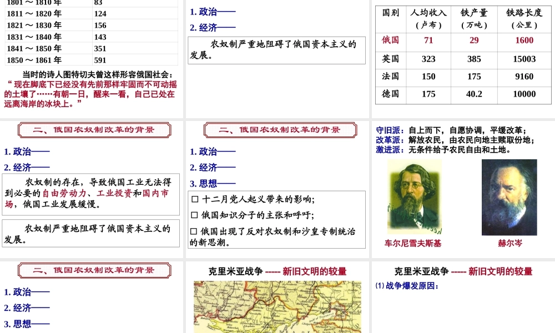Image resolution: width=555 pixels, height=333 pixels.
Task: Click the value 40.2 in the 德国 row
Action: pyautogui.click(x=474, y=94)
